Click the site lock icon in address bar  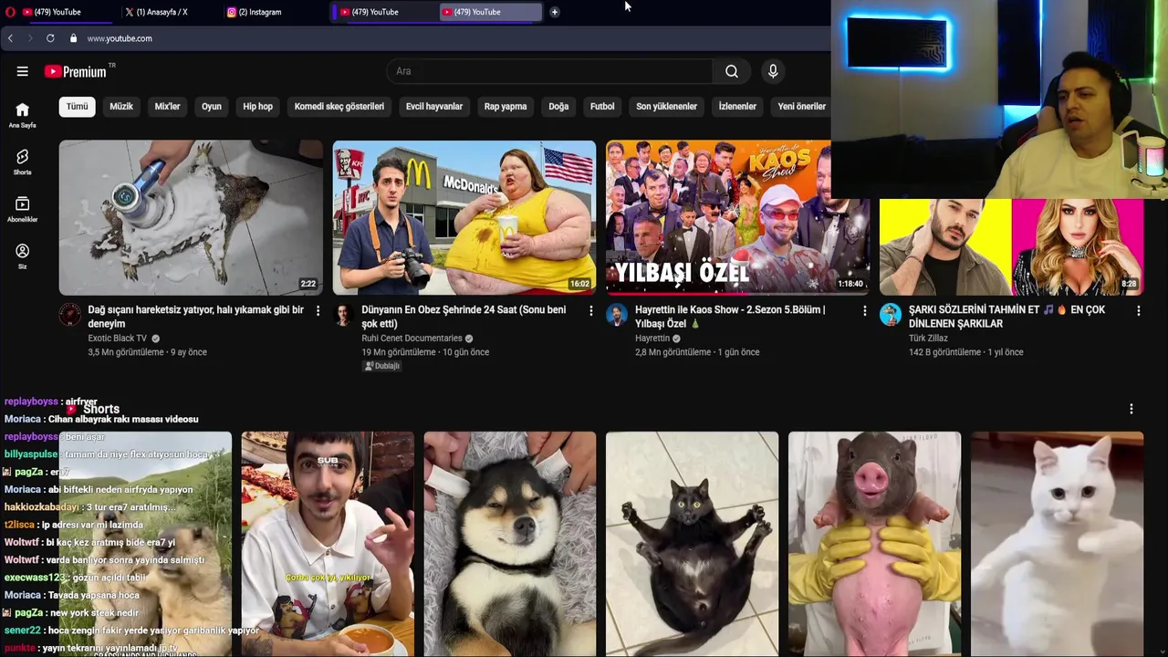[x=73, y=38]
